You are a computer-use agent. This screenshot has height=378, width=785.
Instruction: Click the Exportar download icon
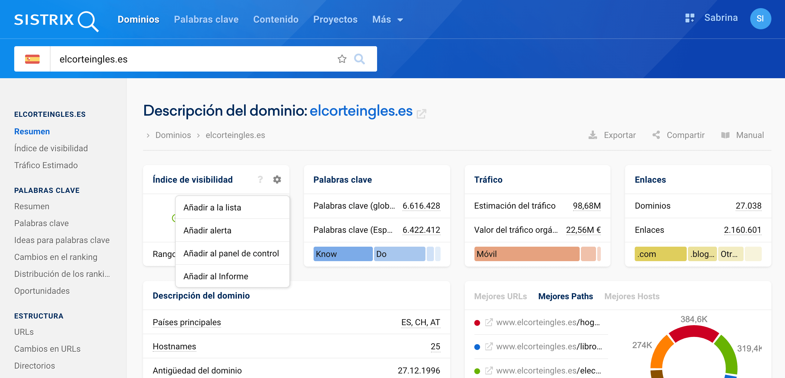point(592,135)
